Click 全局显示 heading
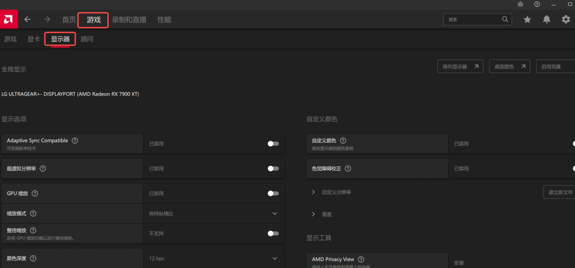The width and height of the screenshot is (575, 268). pyautogui.click(x=14, y=69)
